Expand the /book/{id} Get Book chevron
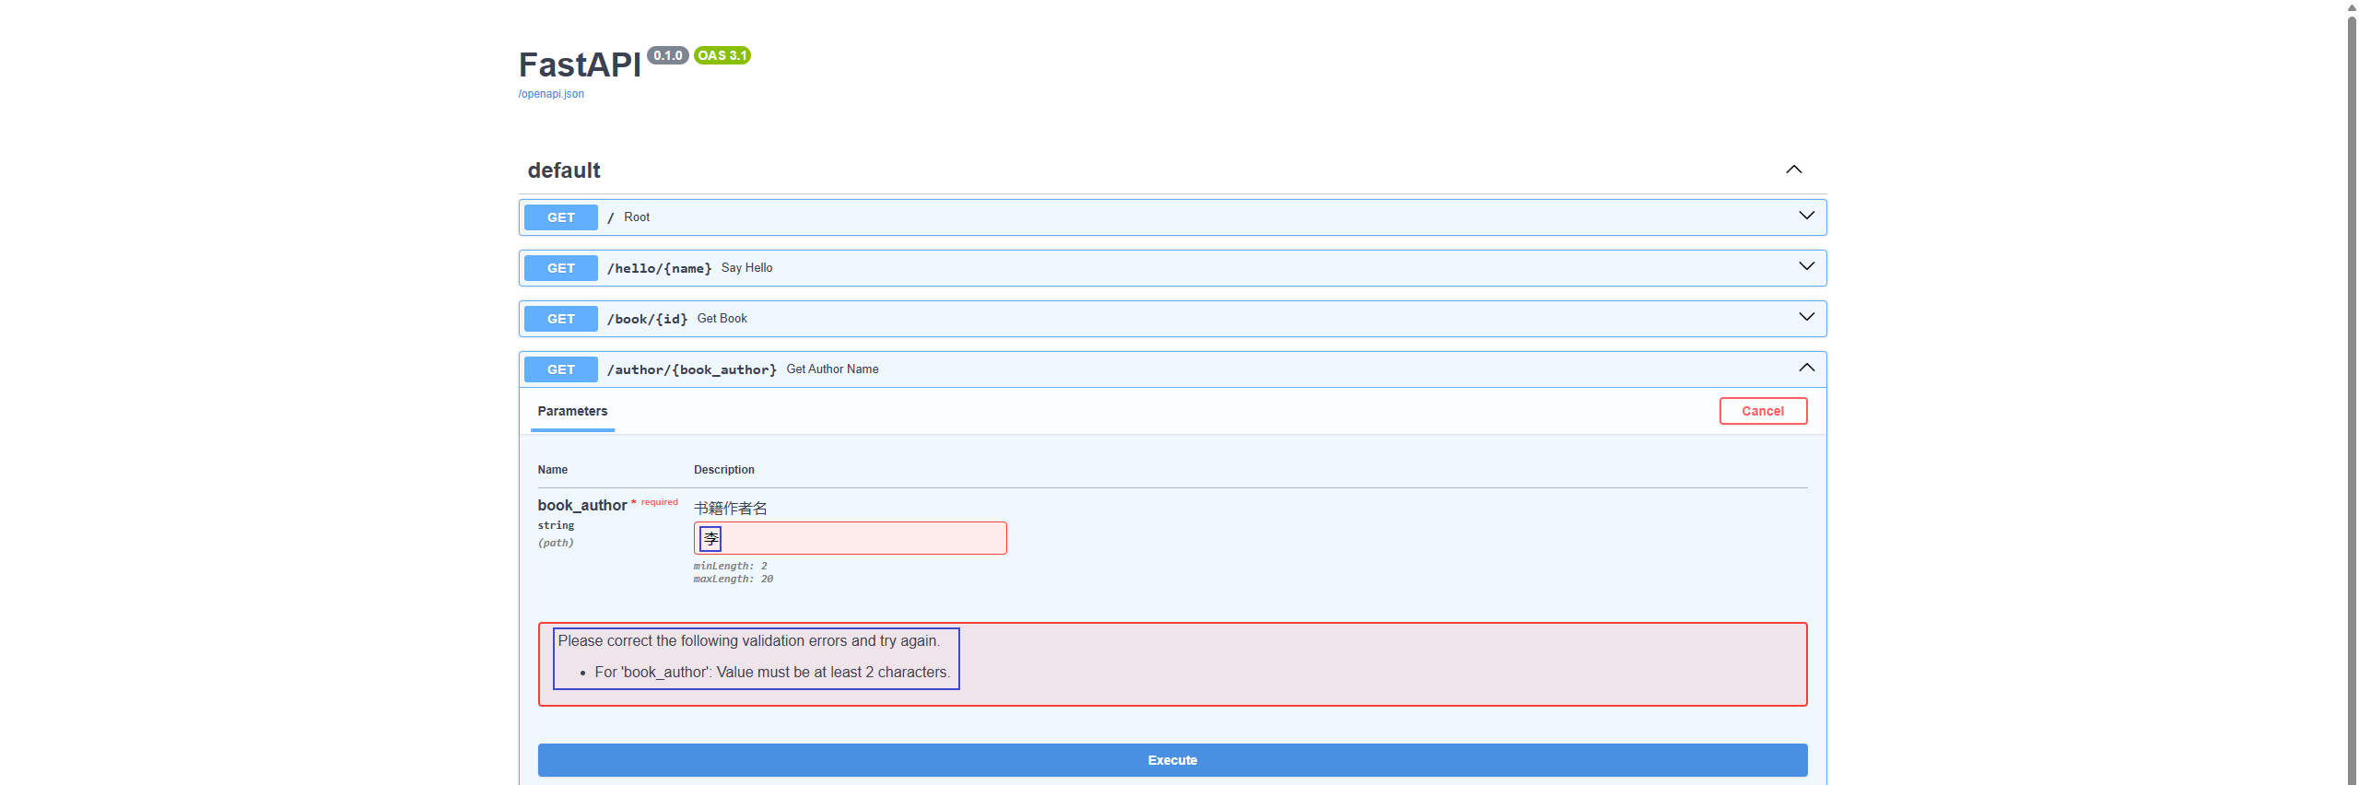Viewport: 2359px width, 785px height. [1806, 317]
